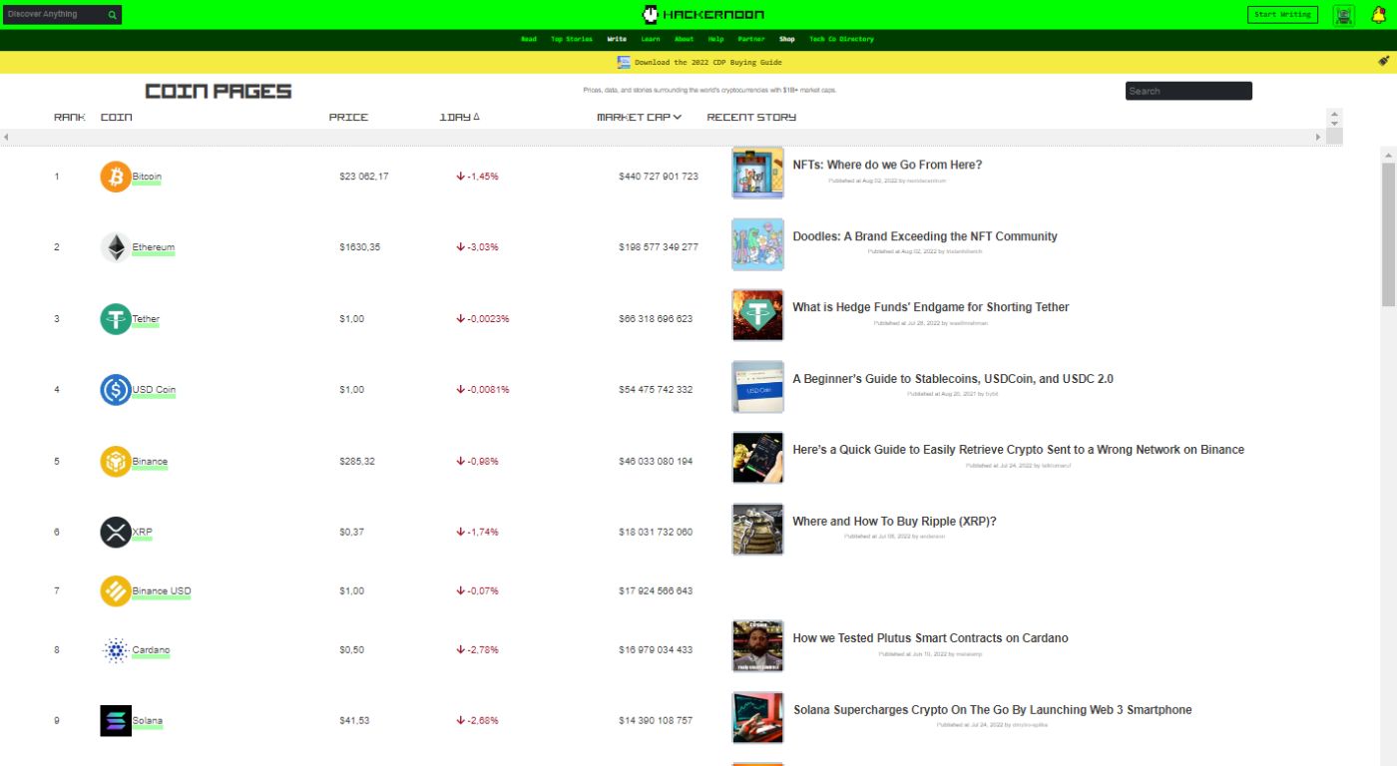Screen dimensions: 1397x766
Task: Click the horizontal scrollbar's right arrow
Action: pos(1318,137)
